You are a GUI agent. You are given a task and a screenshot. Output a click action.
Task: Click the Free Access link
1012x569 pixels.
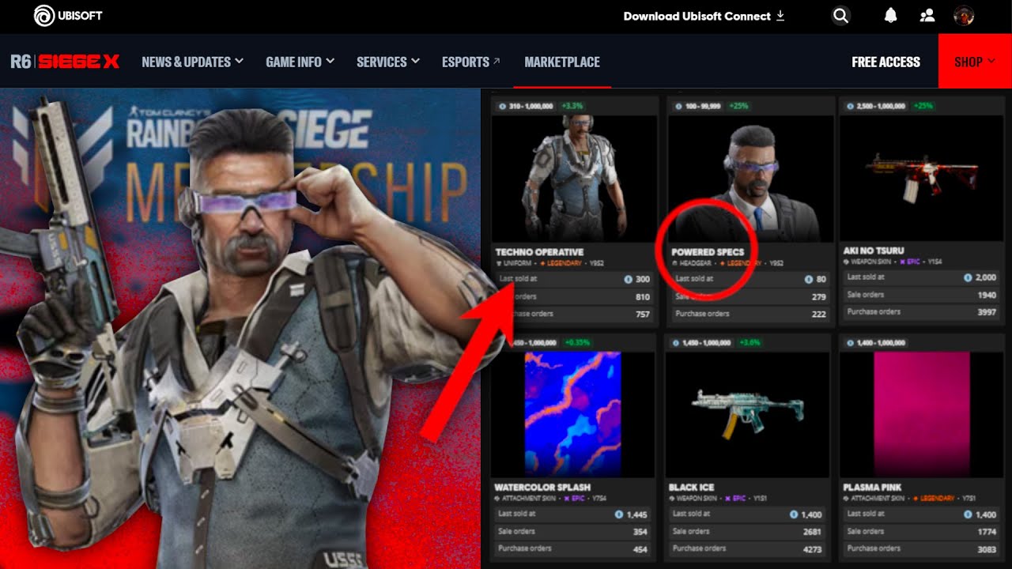tap(885, 62)
